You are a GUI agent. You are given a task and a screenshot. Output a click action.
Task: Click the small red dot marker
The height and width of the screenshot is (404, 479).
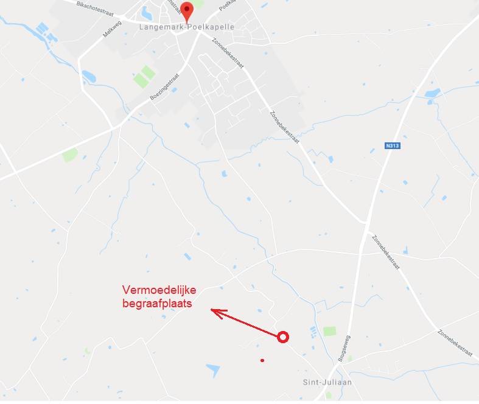point(262,361)
